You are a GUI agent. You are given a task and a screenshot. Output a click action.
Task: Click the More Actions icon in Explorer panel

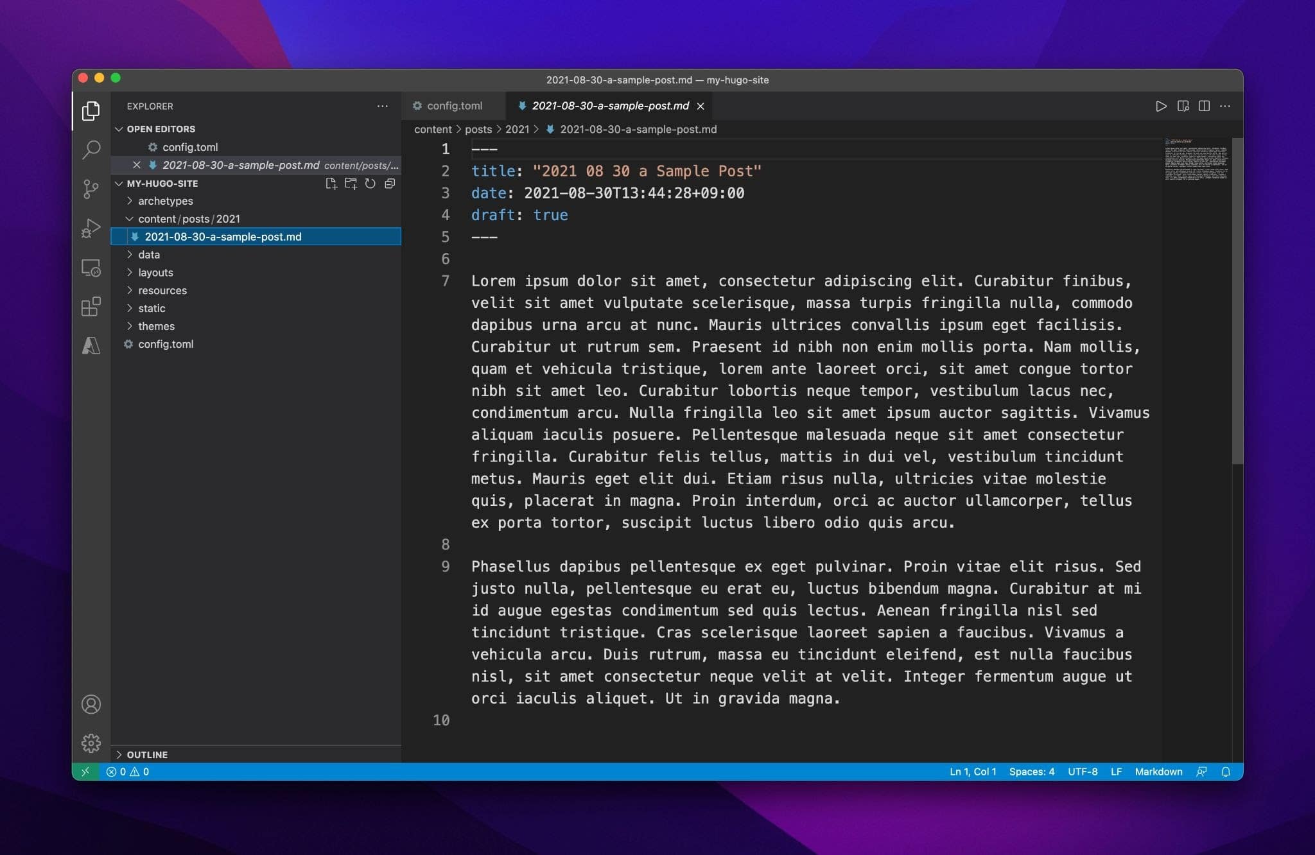[x=381, y=105]
